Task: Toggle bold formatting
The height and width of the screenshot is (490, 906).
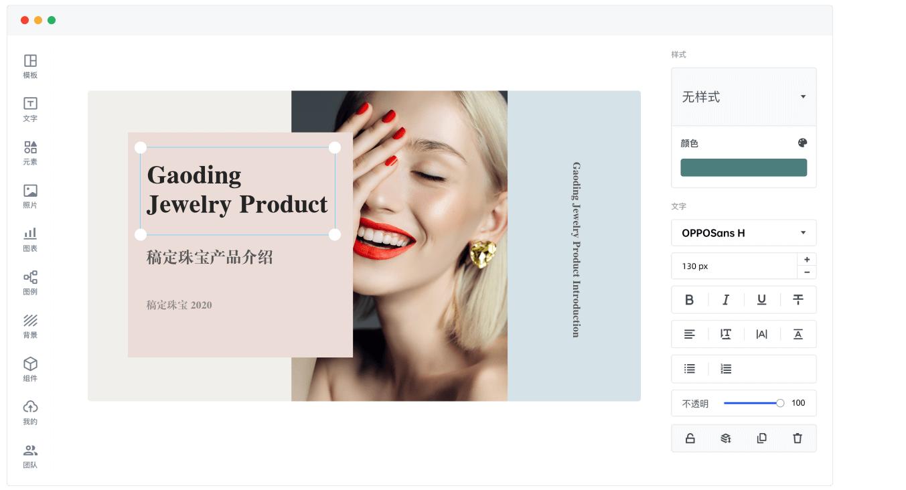Action: pyautogui.click(x=689, y=300)
